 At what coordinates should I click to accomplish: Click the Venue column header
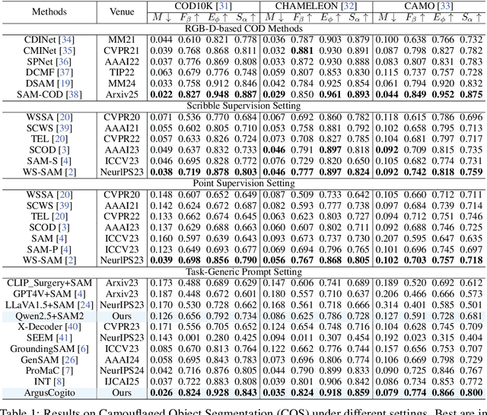coord(122,13)
